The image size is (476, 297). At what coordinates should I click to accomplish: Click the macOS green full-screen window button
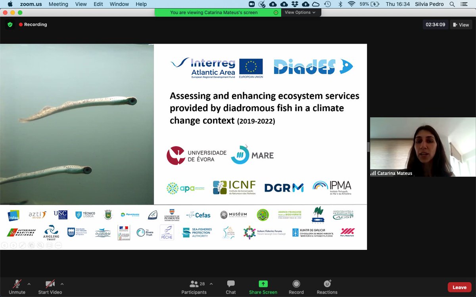pyautogui.click(x=20, y=13)
